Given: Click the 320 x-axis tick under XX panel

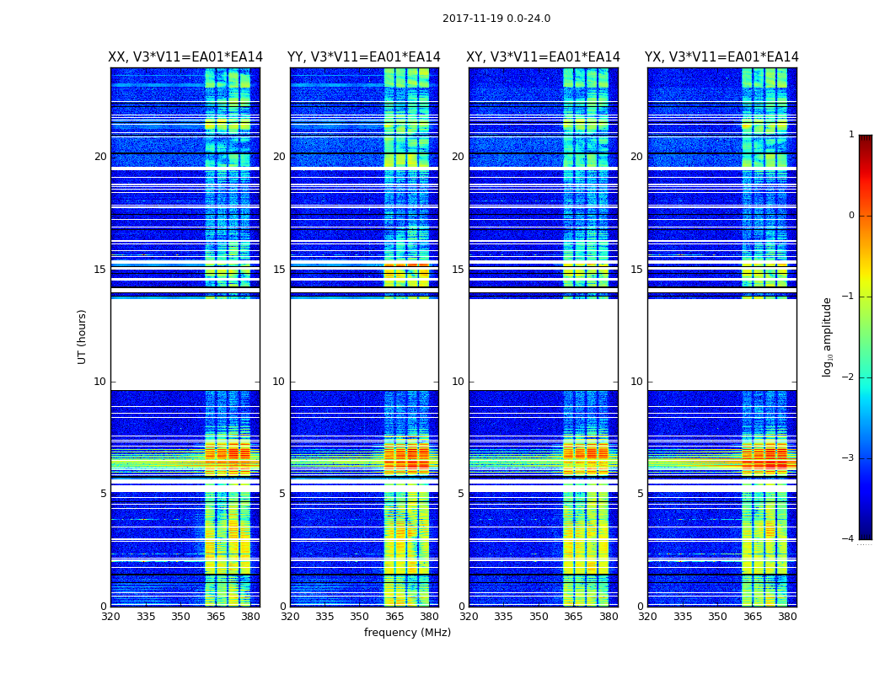Looking at the screenshot, I should point(110,617).
